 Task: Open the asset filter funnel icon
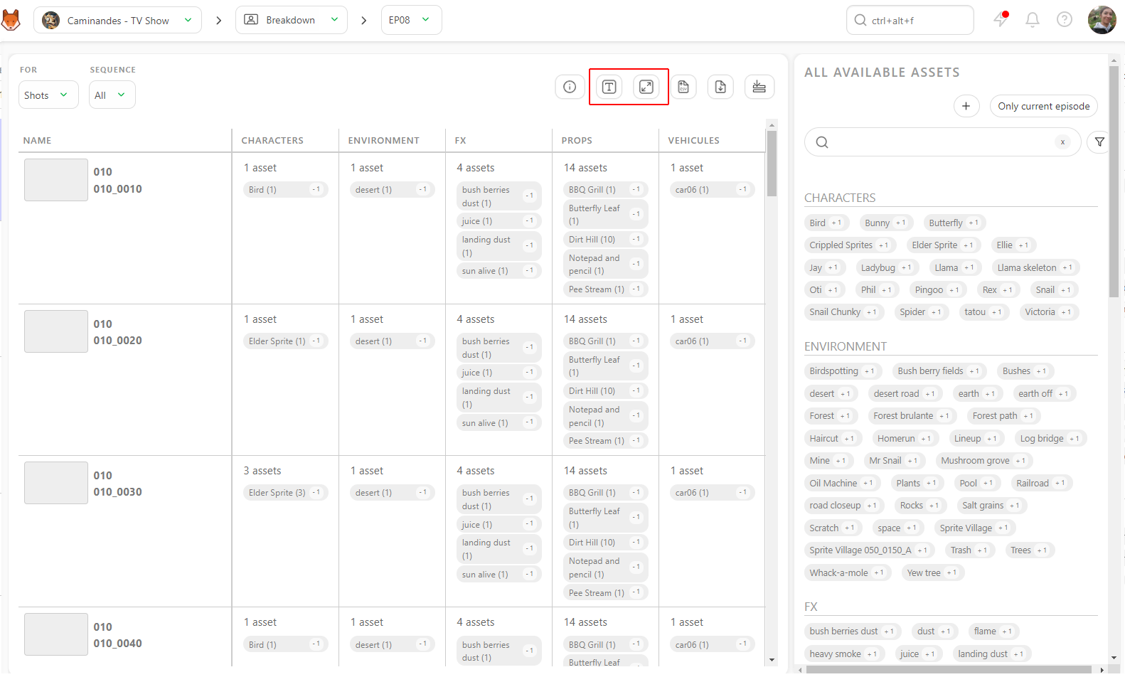tap(1099, 142)
